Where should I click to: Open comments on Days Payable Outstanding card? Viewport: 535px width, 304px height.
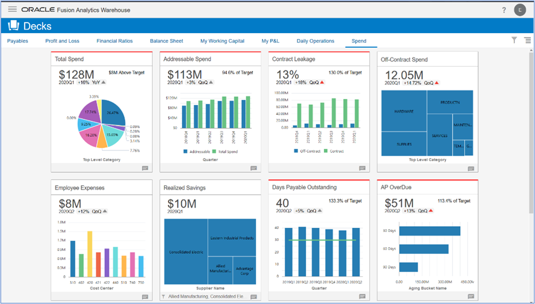(x=362, y=296)
